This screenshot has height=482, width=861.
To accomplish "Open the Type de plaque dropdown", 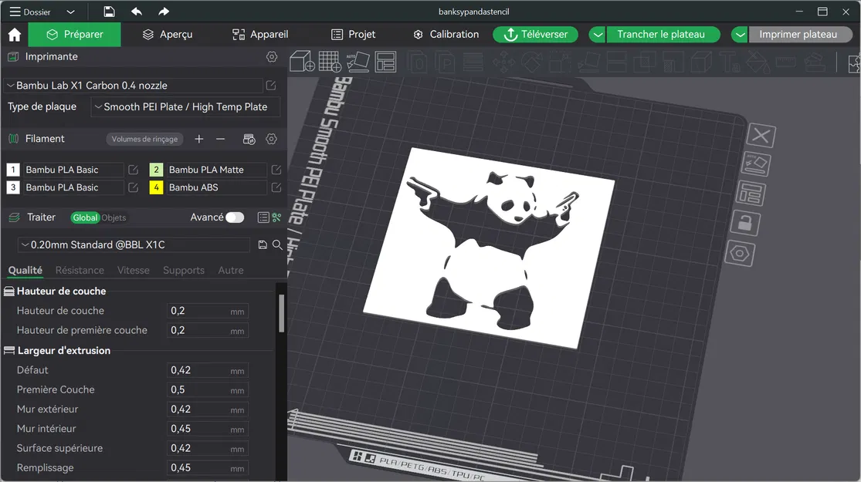I will coord(185,107).
